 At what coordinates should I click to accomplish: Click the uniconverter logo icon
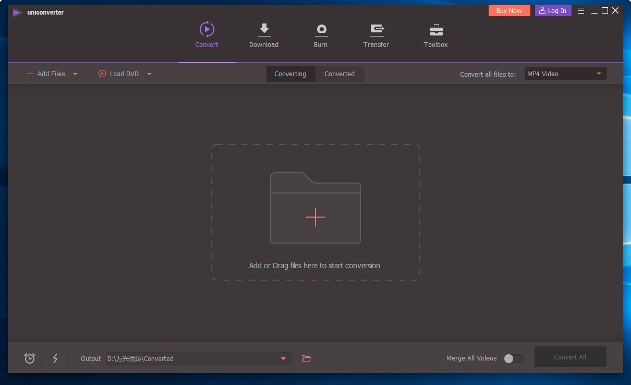pos(18,13)
